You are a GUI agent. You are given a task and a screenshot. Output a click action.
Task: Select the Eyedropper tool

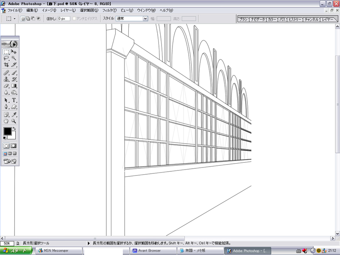tap(14, 114)
